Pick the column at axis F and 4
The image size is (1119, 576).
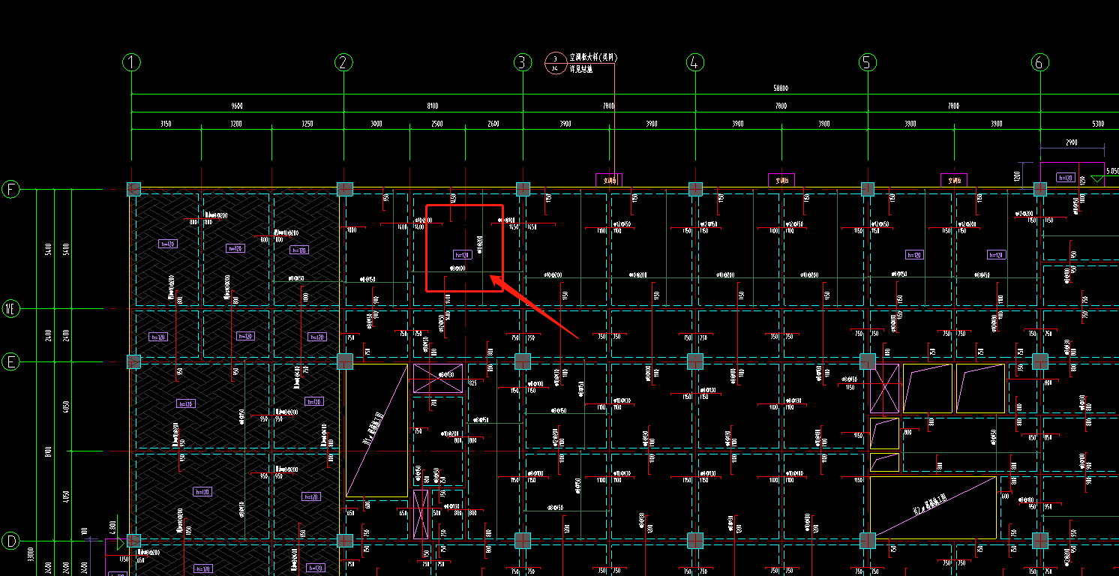tap(695, 189)
